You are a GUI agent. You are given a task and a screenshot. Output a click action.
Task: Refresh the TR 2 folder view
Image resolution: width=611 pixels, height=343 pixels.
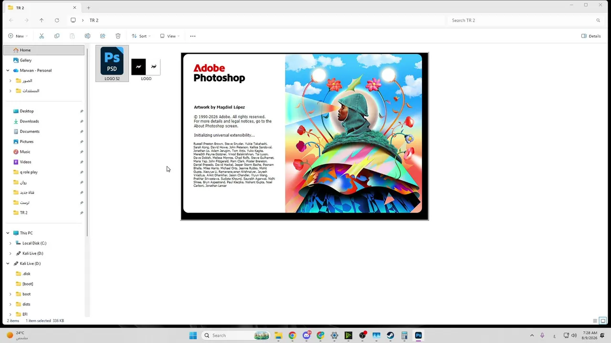coord(57,20)
